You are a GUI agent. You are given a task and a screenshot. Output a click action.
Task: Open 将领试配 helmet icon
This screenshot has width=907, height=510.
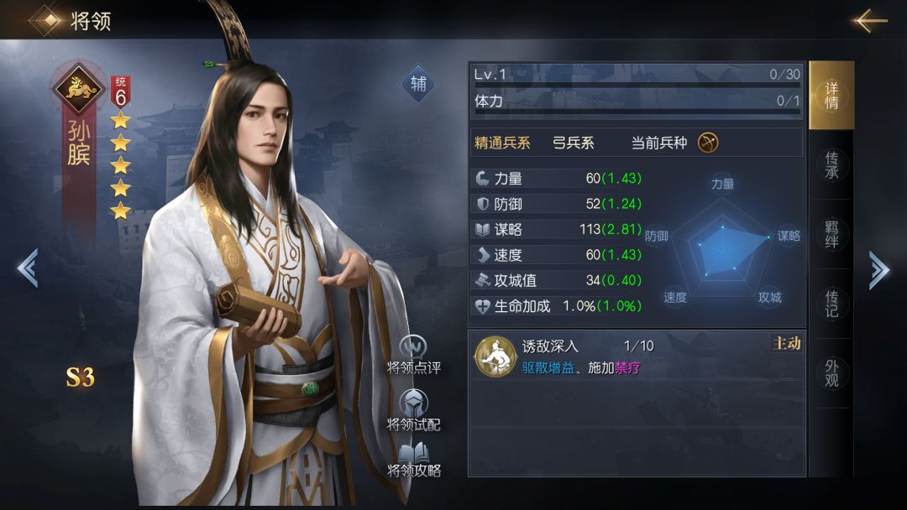pos(413,403)
